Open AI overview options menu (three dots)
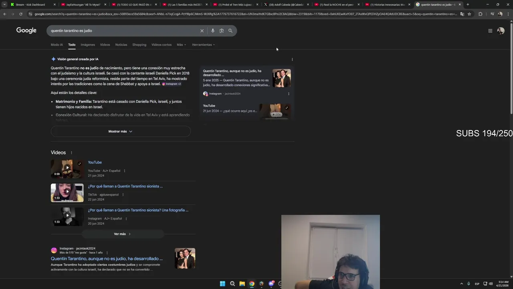513x289 pixels. coord(292,59)
